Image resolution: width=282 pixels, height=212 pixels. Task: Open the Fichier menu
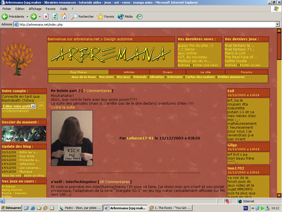click(7, 9)
